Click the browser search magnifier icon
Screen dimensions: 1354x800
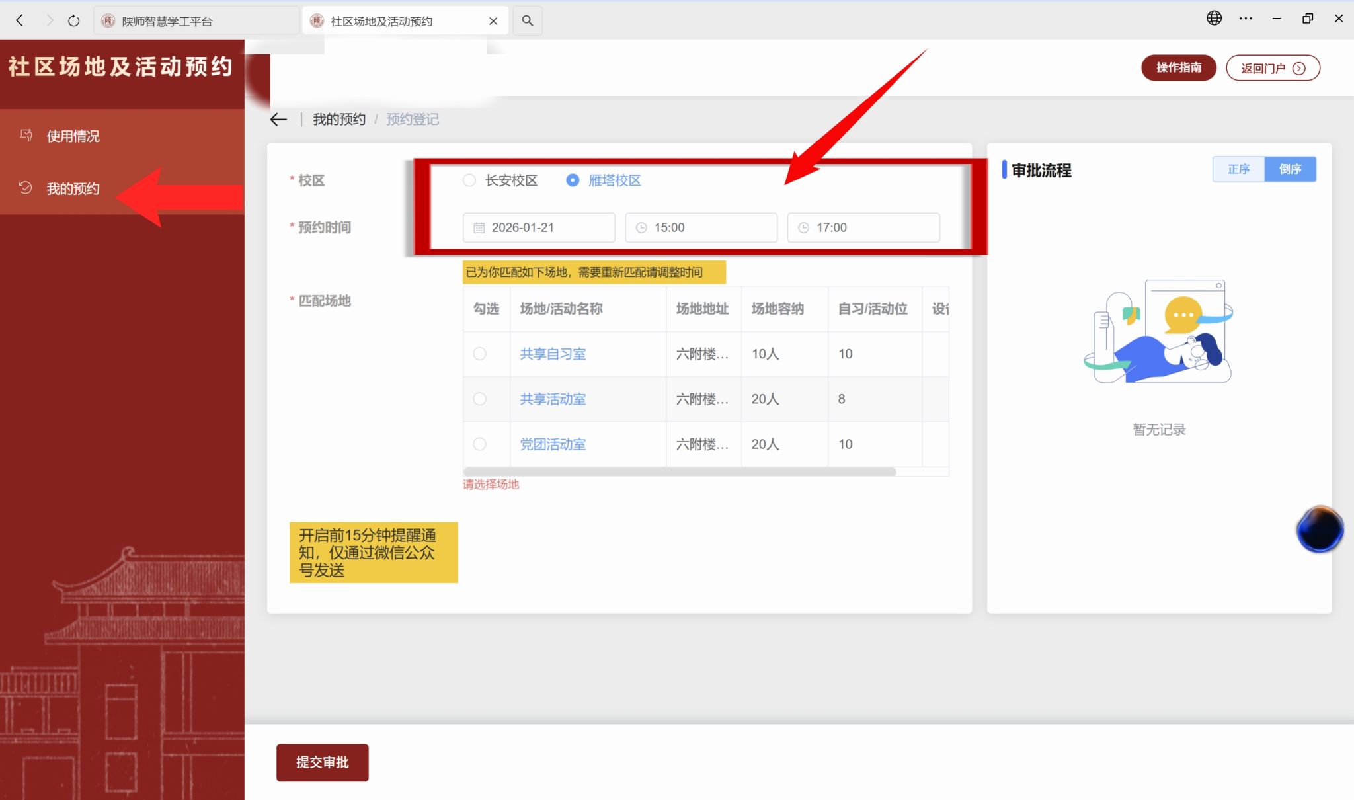click(527, 20)
